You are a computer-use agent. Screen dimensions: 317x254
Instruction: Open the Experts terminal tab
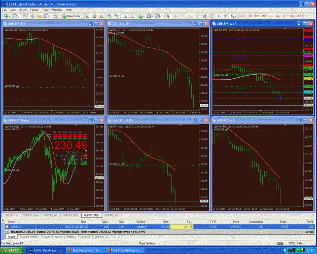click(x=85, y=237)
